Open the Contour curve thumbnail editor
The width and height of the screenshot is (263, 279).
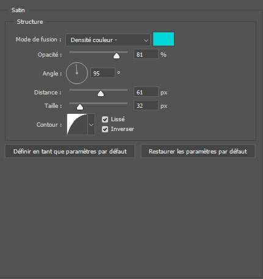(77, 124)
